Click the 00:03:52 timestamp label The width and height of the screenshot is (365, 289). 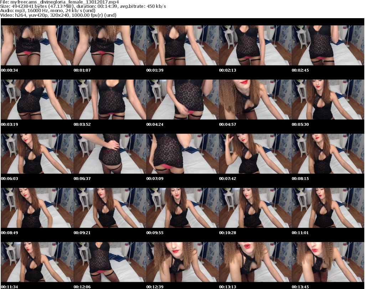(x=82, y=124)
